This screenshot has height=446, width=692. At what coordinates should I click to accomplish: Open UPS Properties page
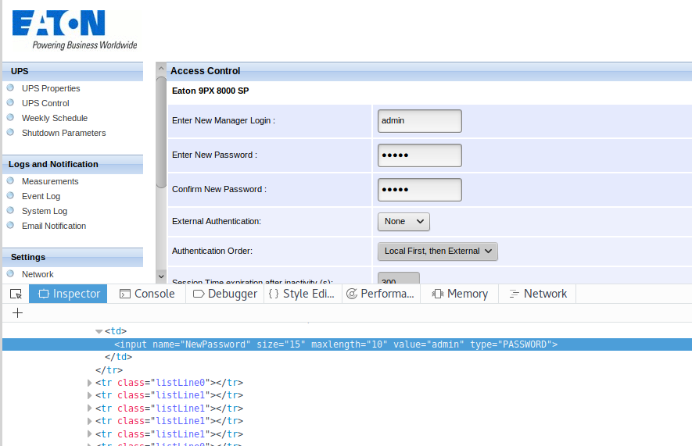[x=51, y=88]
